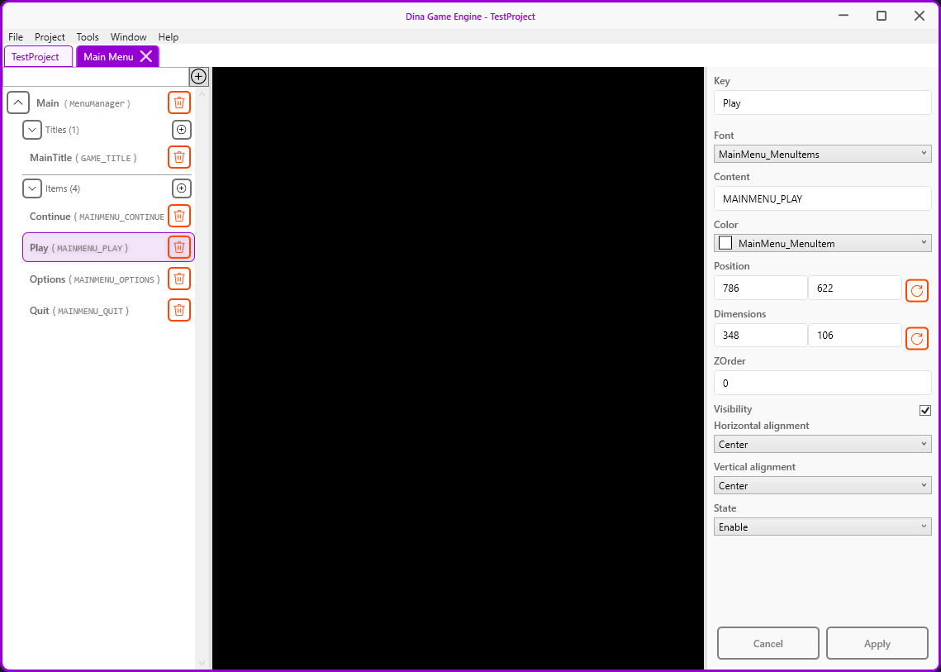This screenshot has height=672, width=941.
Task: Open the Horizontal alignment dropdown
Action: 822,445
